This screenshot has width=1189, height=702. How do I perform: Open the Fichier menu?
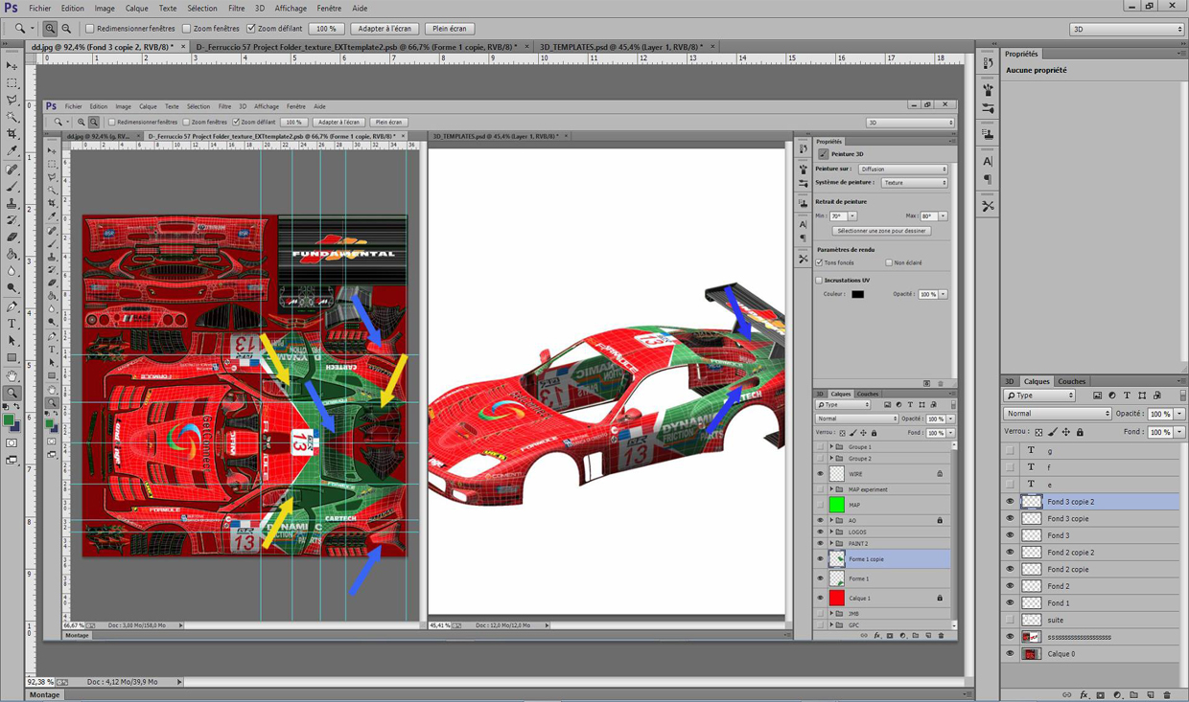(40, 9)
